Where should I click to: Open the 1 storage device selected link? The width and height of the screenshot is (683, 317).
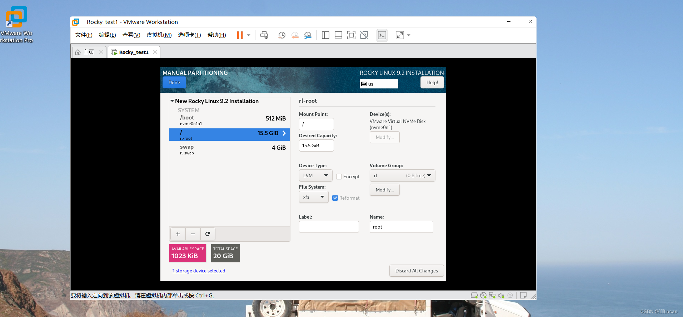tap(199, 271)
